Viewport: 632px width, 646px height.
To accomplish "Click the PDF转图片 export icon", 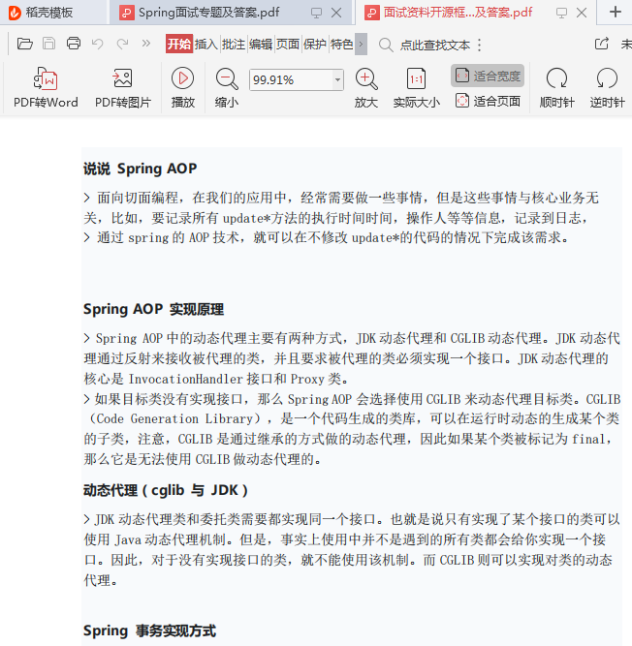I will click(122, 80).
